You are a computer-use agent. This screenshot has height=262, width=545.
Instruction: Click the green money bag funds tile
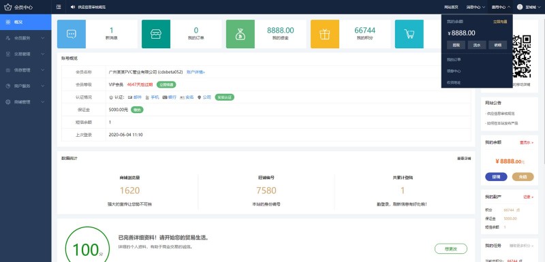coord(240,34)
